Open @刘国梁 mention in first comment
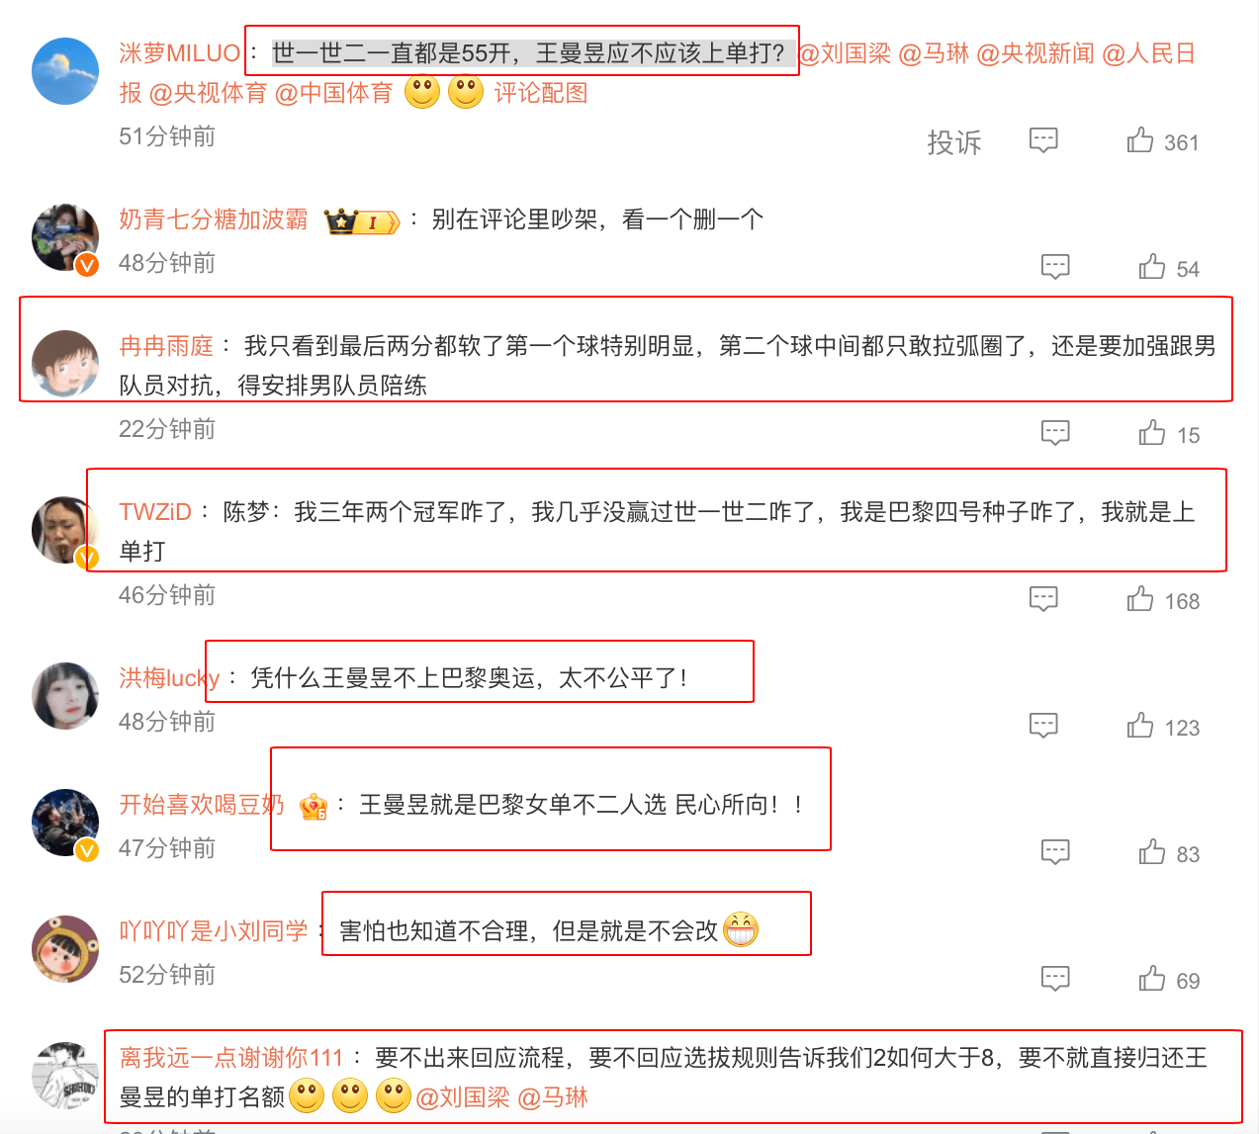 click(845, 53)
